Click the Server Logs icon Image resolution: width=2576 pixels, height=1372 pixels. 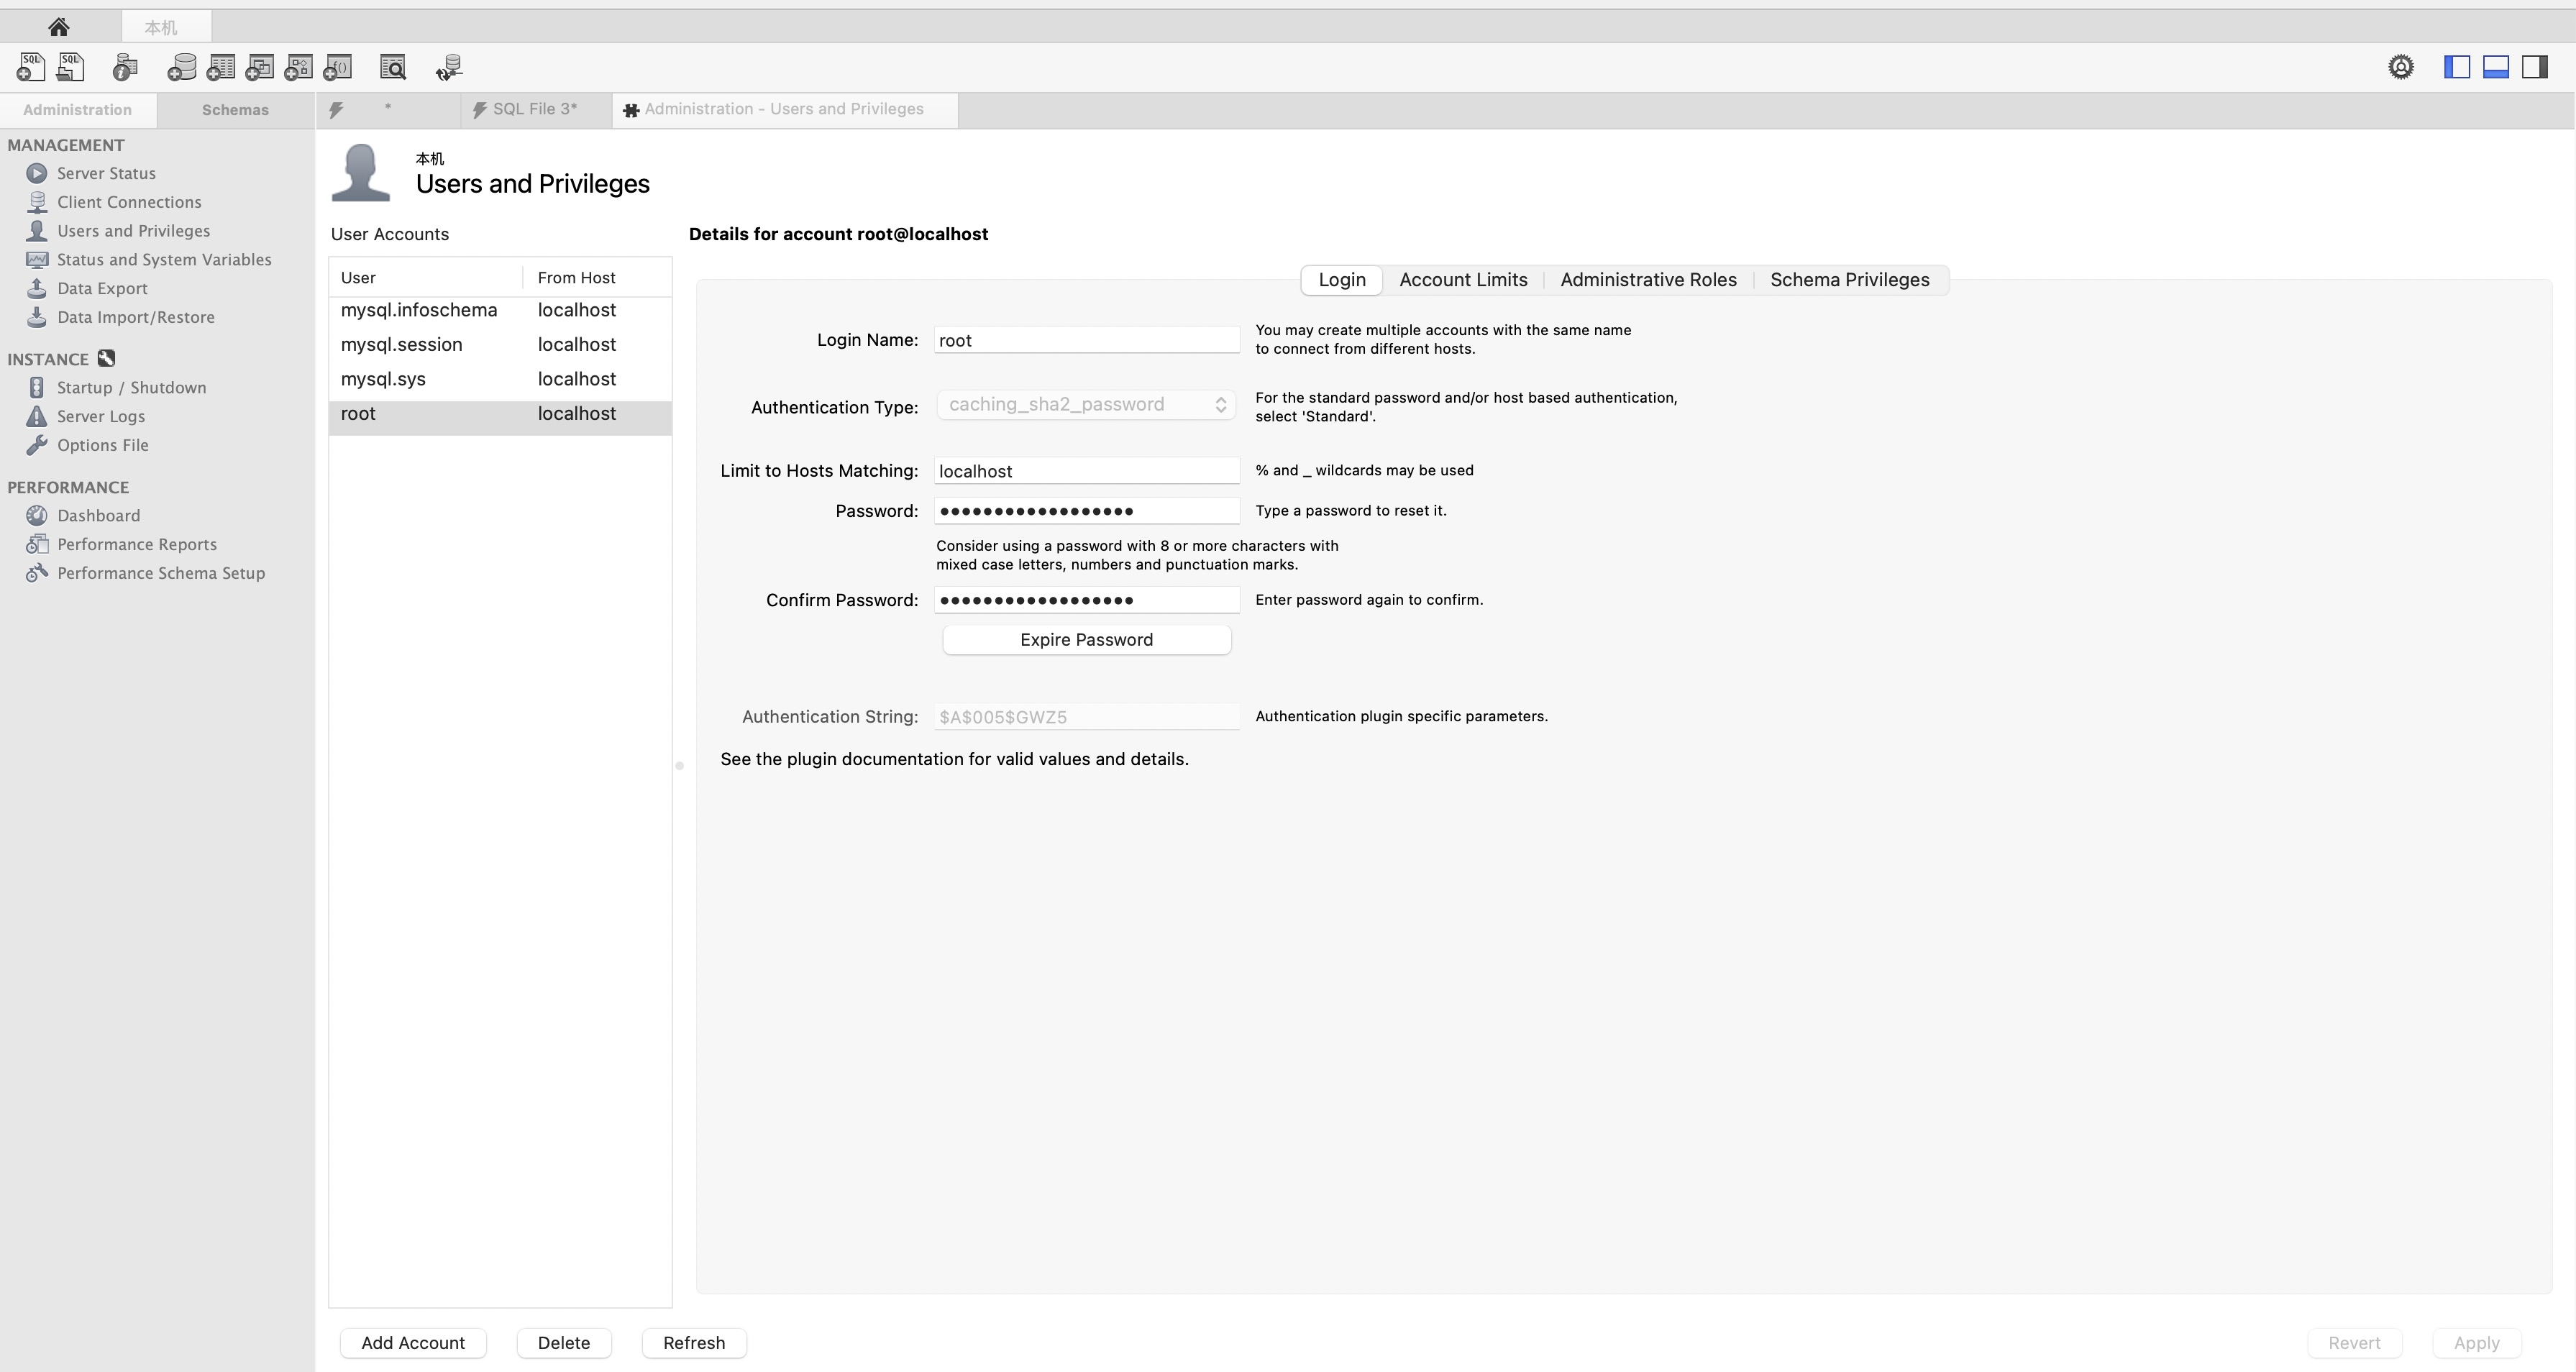tap(37, 416)
